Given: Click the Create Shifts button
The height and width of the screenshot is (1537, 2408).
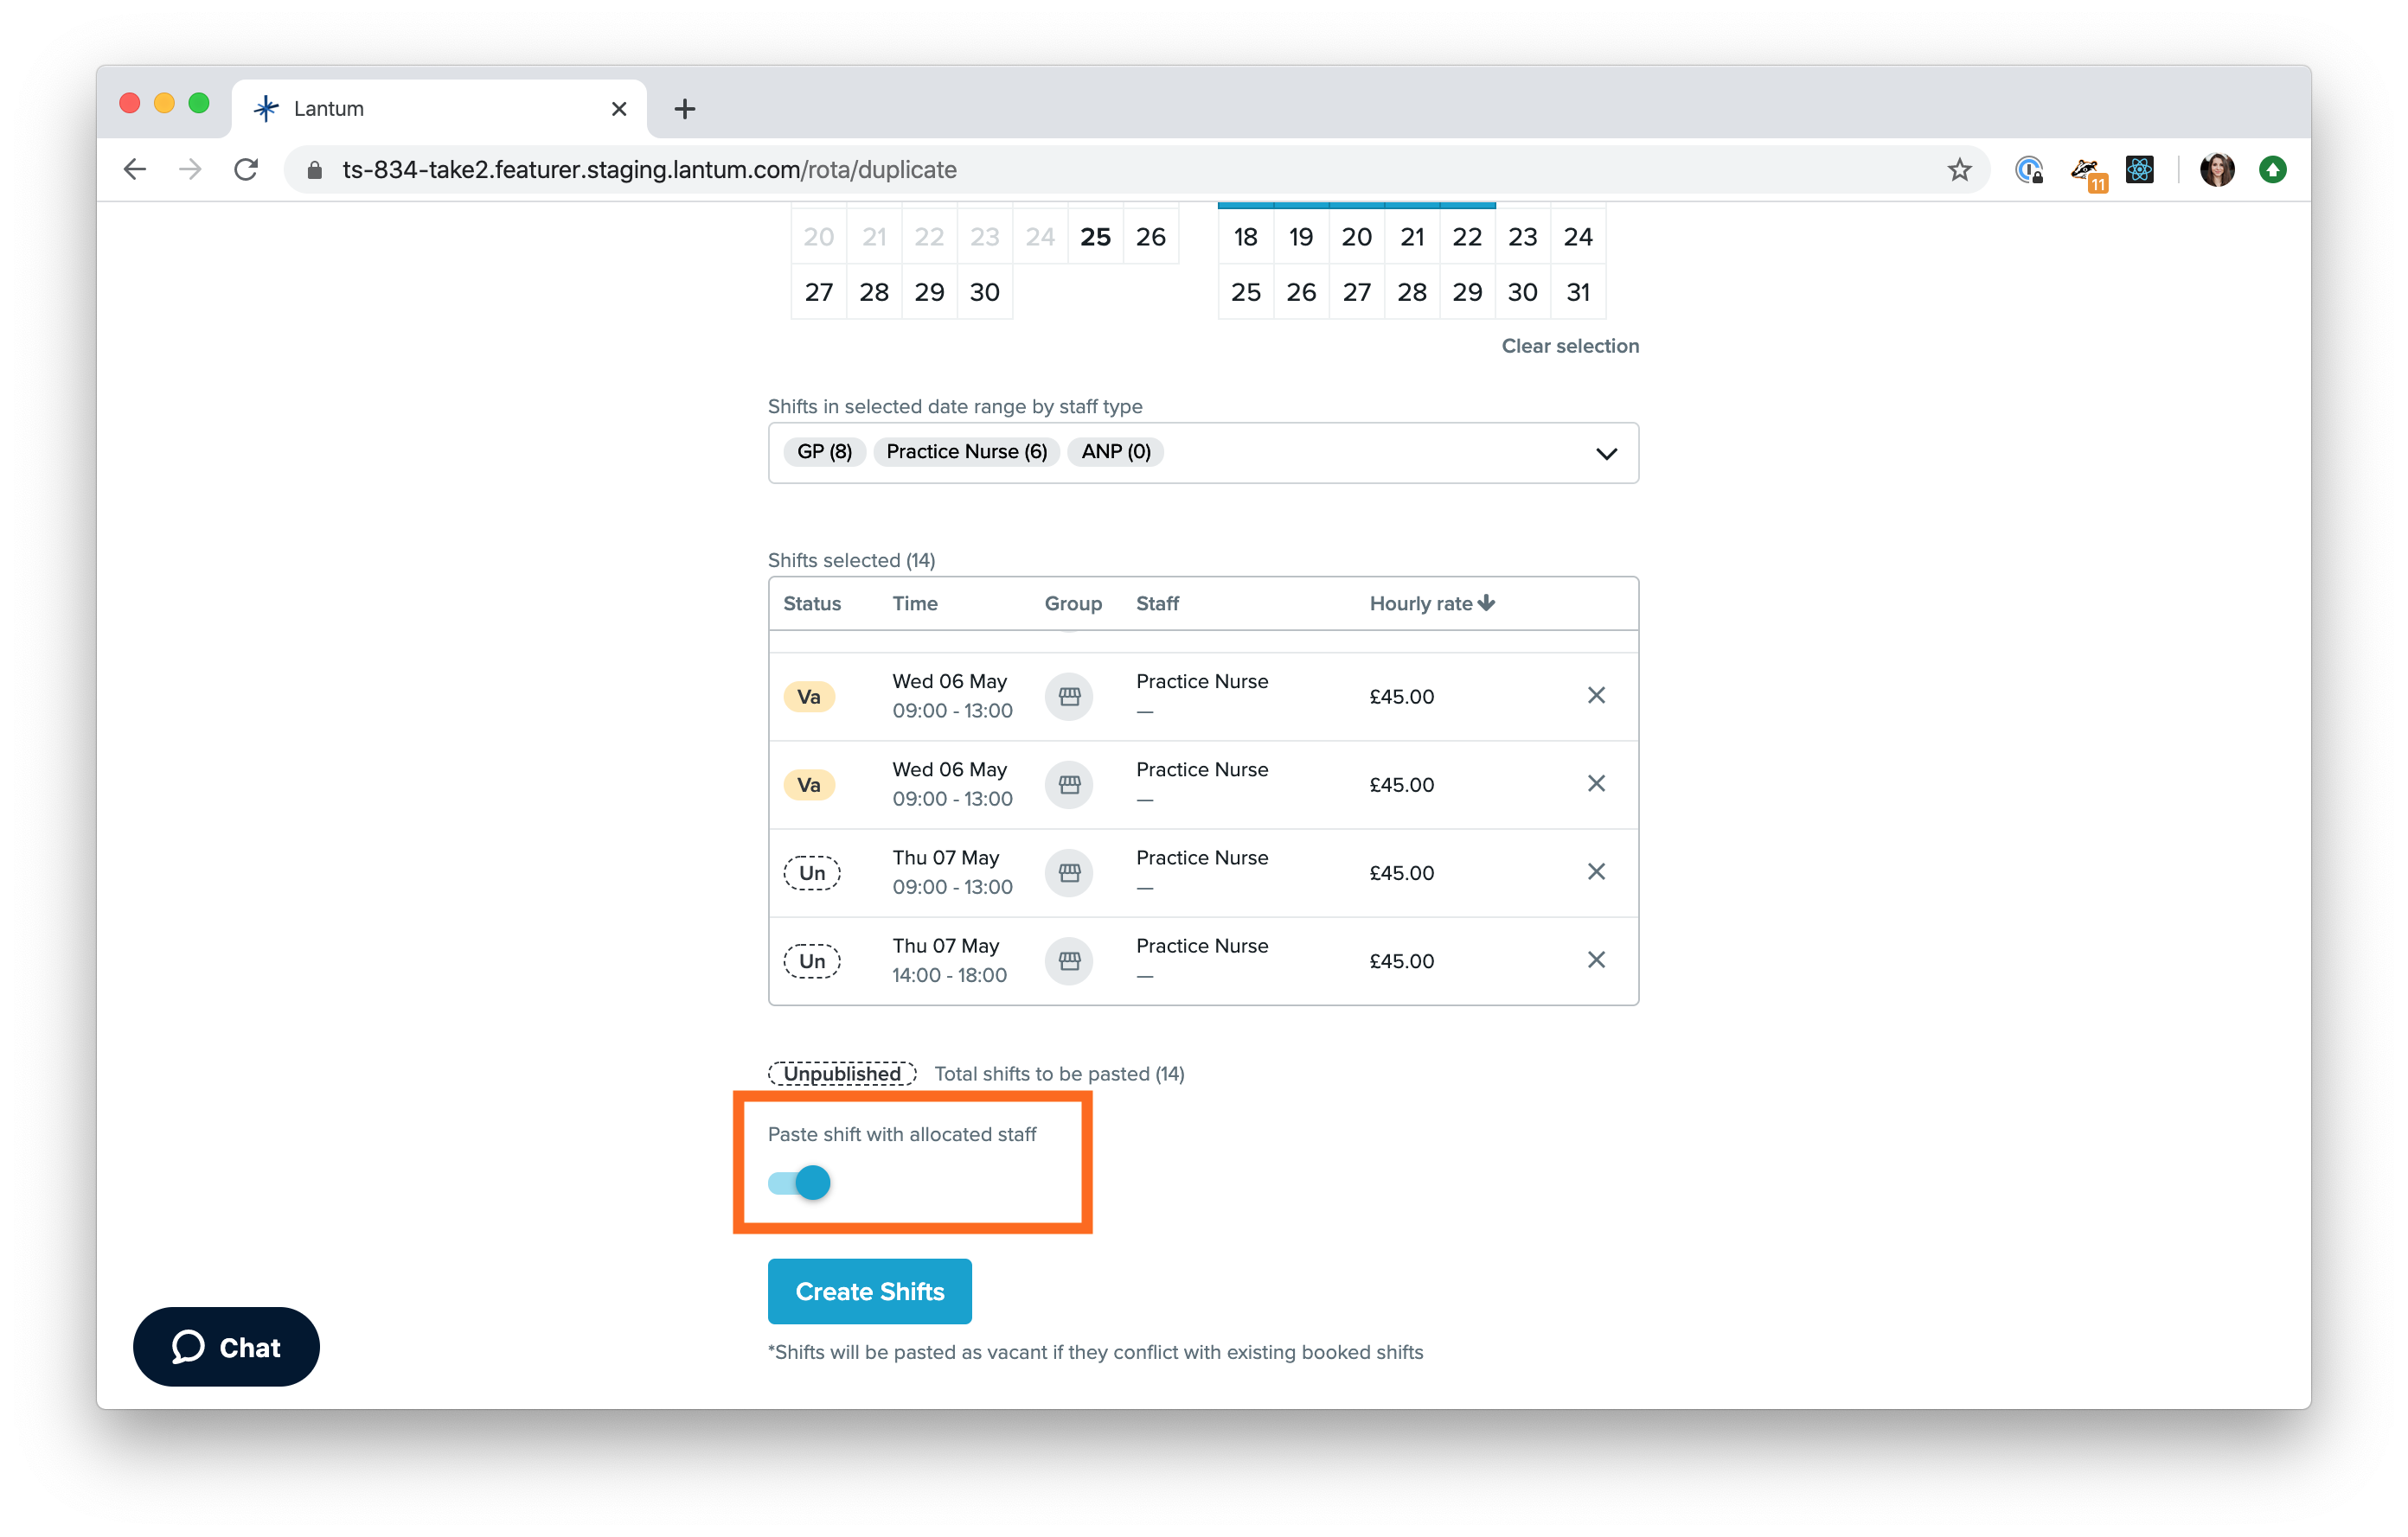Looking at the screenshot, I should [x=869, y=1291].
